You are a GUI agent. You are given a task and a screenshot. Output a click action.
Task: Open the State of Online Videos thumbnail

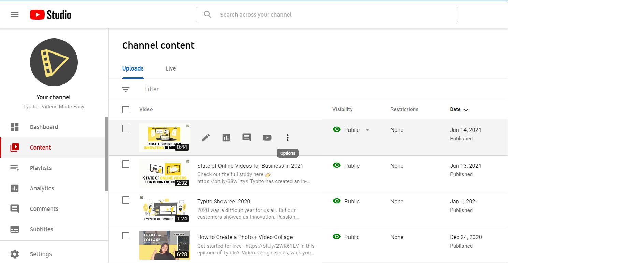165,173
